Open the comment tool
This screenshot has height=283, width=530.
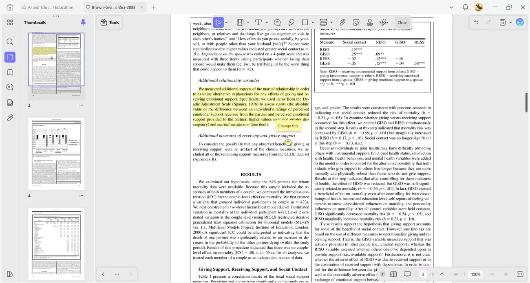point(278,22)
